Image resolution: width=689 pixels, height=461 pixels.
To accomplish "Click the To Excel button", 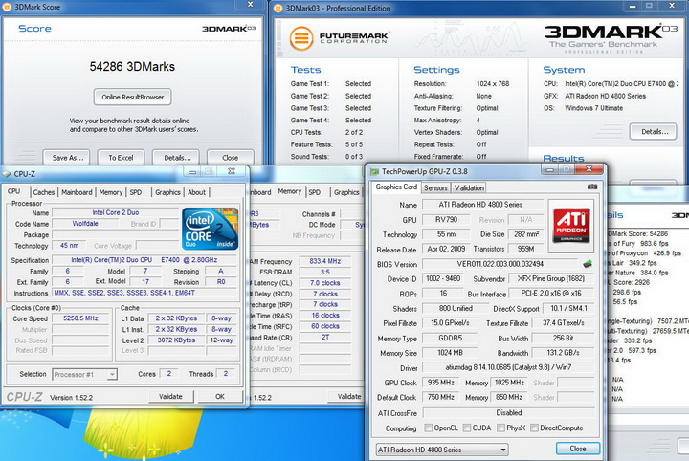I will (121, 158).
